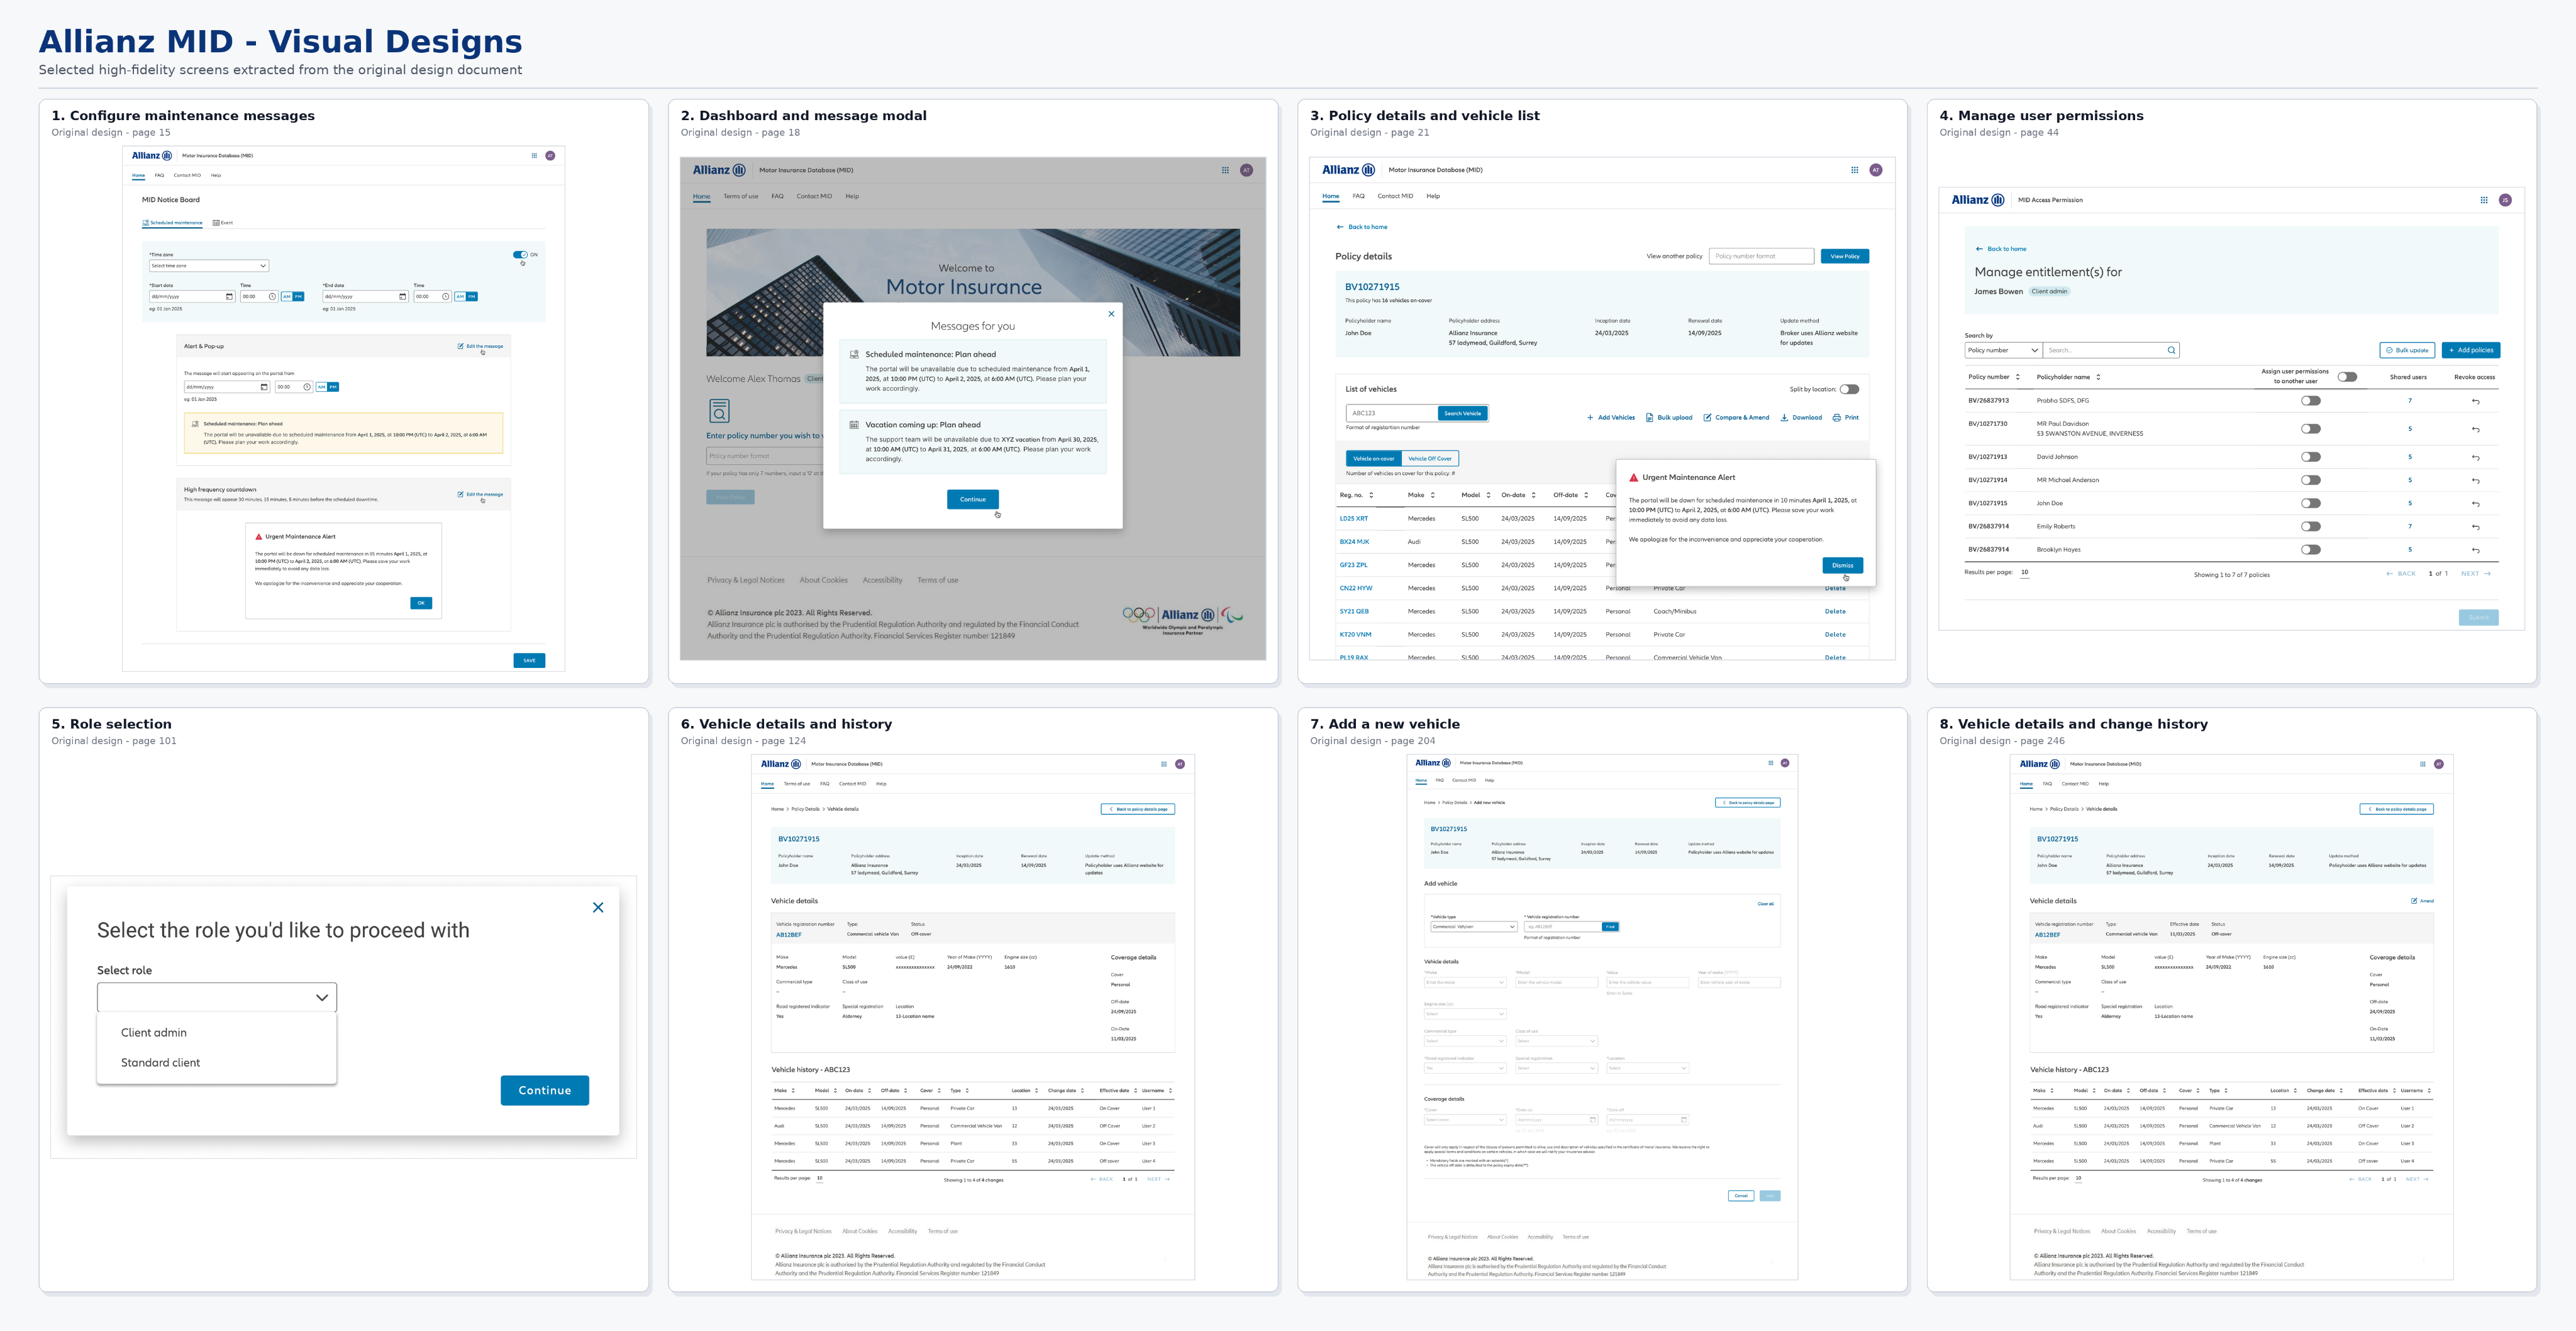Choose the Client admin role option

point(154,1033)
